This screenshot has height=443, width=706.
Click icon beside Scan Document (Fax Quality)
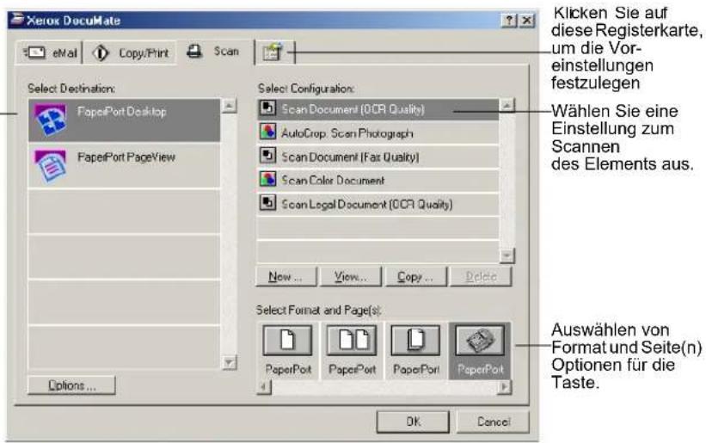click(268, 156)
